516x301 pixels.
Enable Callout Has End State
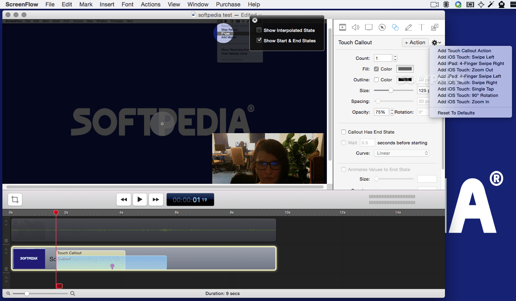344,132
